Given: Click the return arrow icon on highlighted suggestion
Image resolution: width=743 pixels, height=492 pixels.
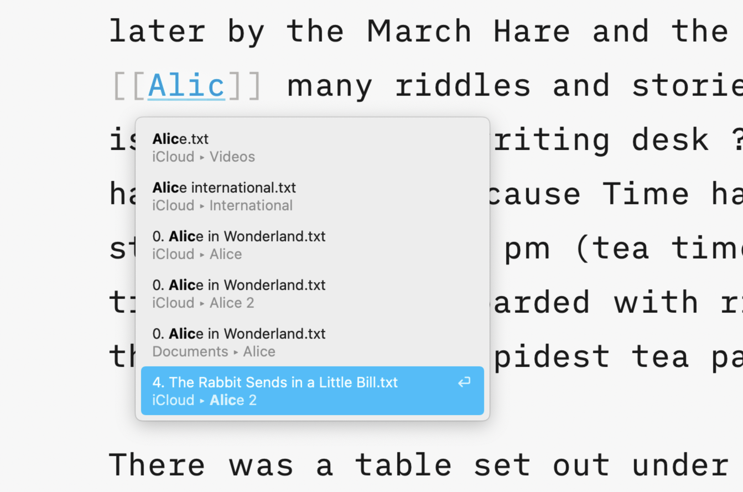Looking at the screenshot, I should [x=464, y=382].
